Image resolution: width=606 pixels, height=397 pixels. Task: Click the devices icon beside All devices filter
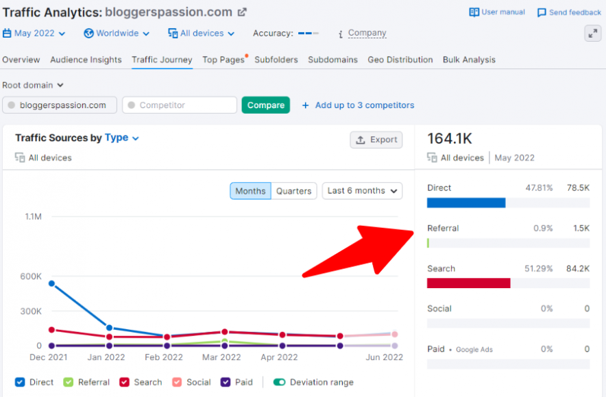coord(173,33)
